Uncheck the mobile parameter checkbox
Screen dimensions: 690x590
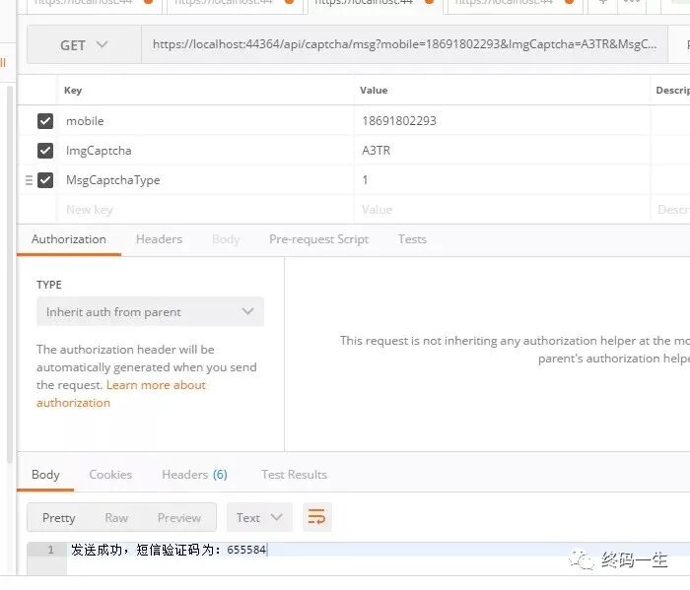point(45,121)
